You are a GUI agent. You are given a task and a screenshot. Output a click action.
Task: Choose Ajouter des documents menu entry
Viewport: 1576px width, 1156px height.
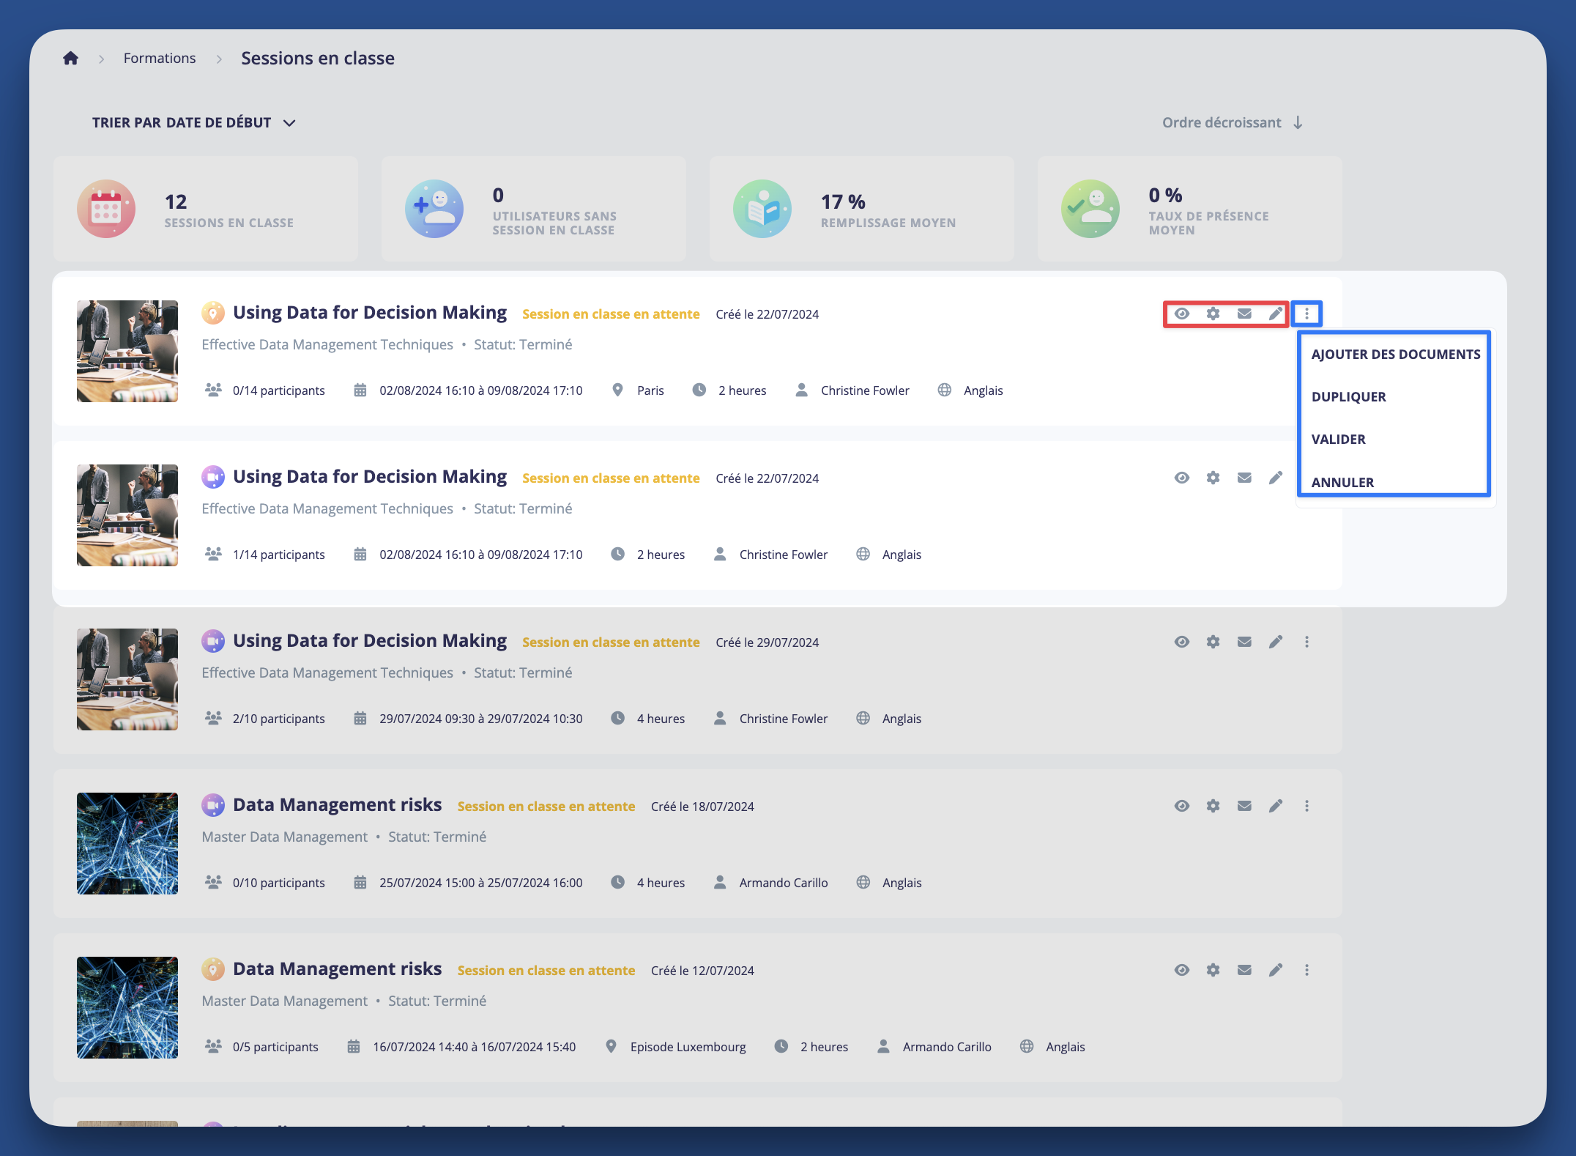[1395, 354]
